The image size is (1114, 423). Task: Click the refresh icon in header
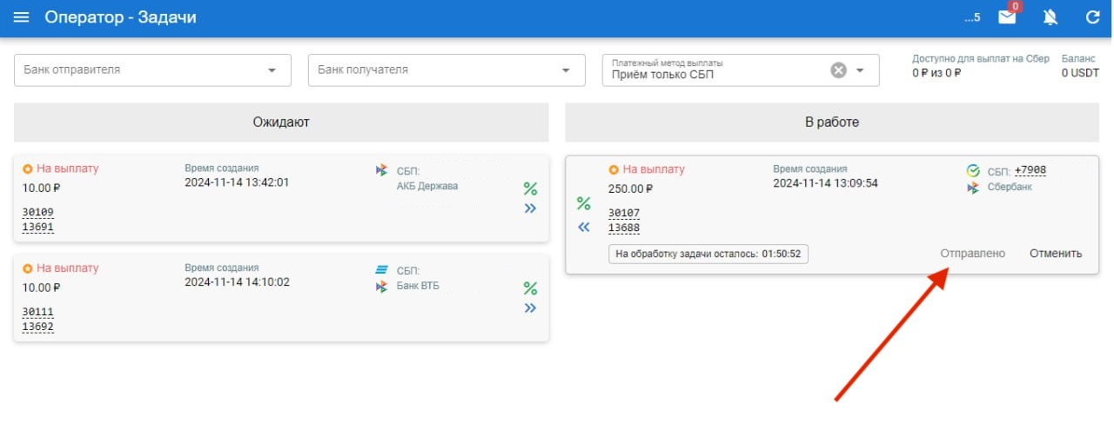point(1093,17)
